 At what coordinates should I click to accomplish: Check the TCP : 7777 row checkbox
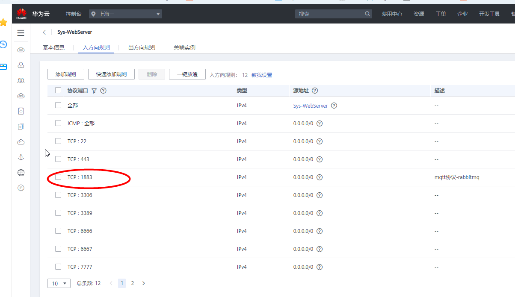(58, 267)
